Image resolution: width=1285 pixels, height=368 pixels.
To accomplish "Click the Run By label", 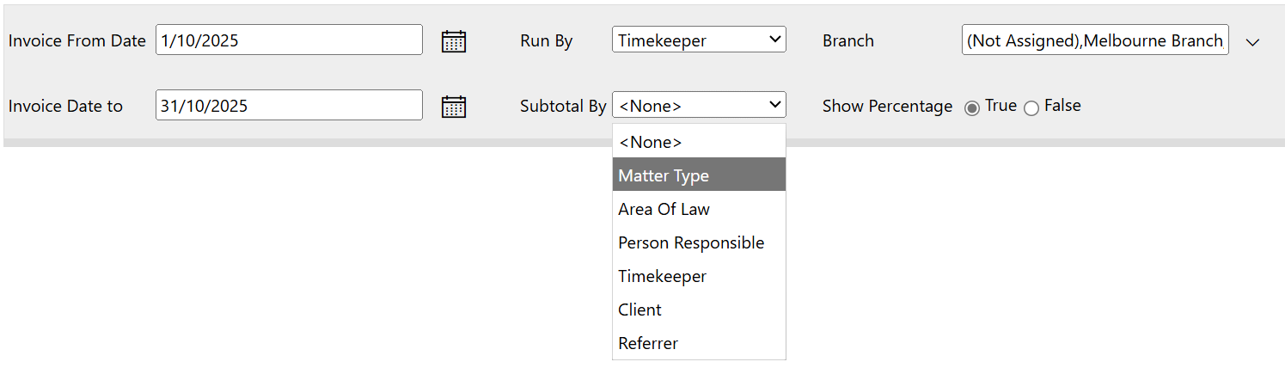I will click(x=546, y=41).
